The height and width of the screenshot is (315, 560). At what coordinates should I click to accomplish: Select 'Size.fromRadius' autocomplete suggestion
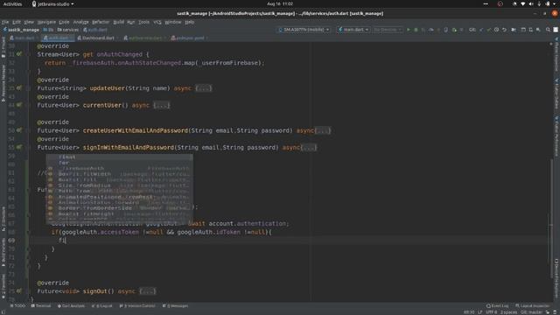click(120, 185)
